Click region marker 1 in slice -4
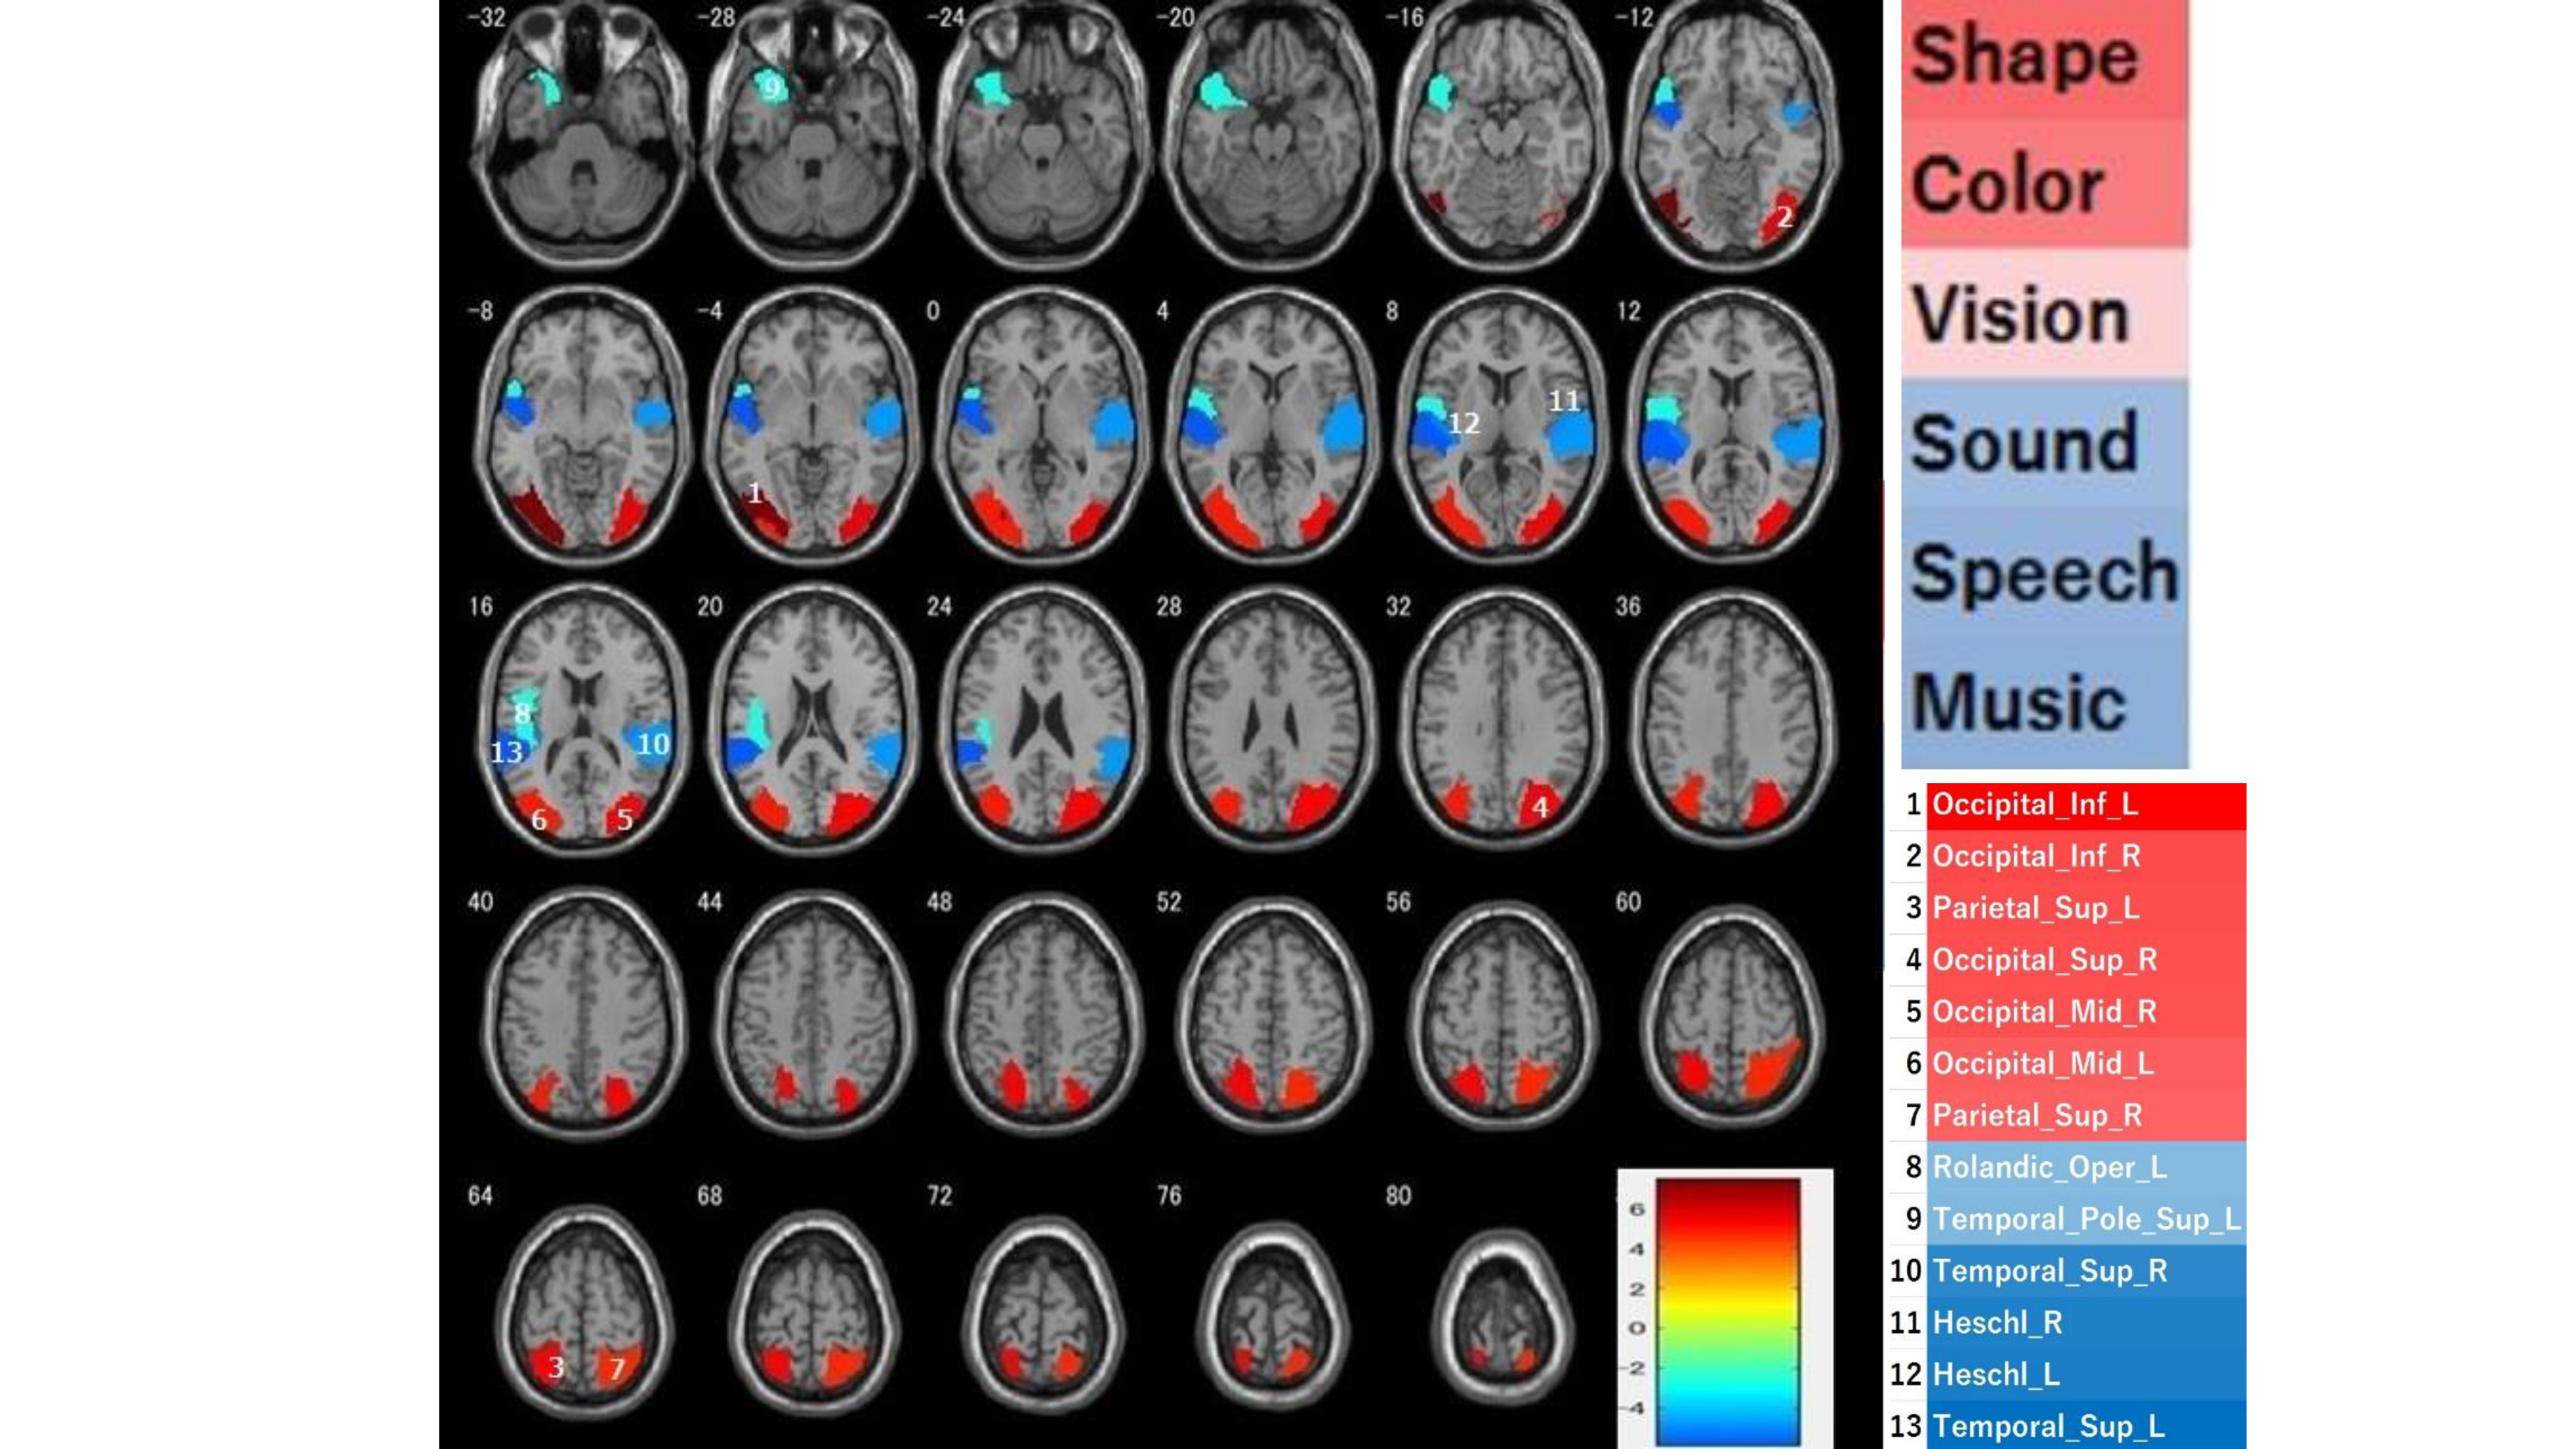The height and width of the screenshot is (1449, 2576). 755,492
